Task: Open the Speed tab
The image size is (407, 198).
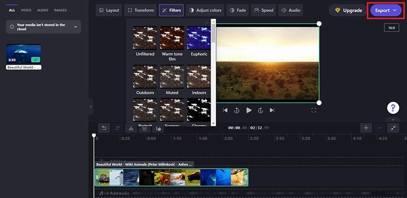Action: [264, 10]
